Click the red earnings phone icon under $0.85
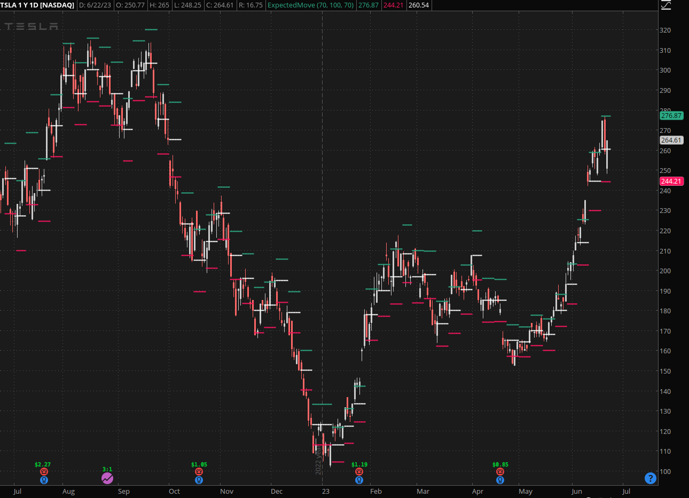The image size is (689, 498). pyautogui.click(x=500, y=472)
